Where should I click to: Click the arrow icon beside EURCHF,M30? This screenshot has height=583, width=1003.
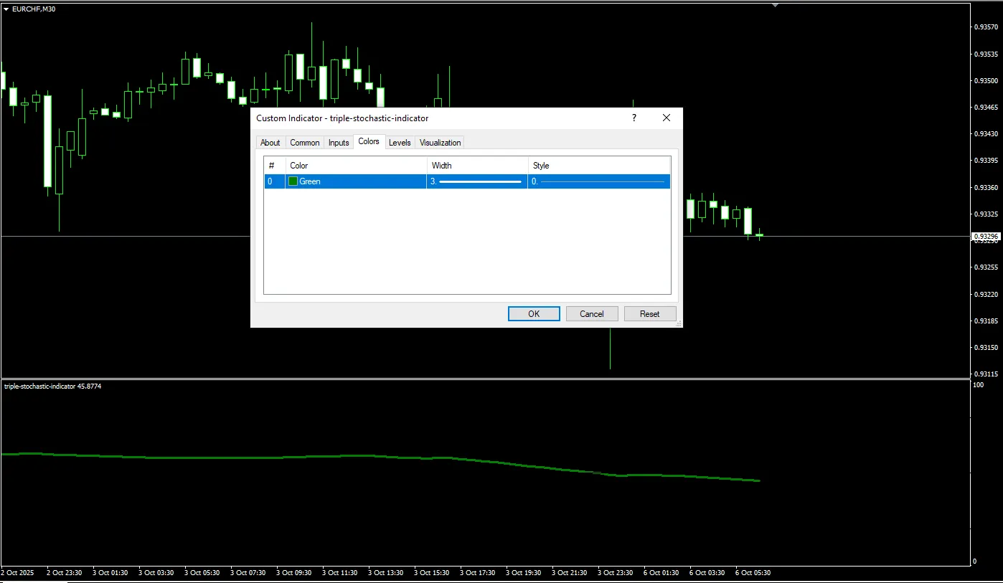[x=6, y=9]
